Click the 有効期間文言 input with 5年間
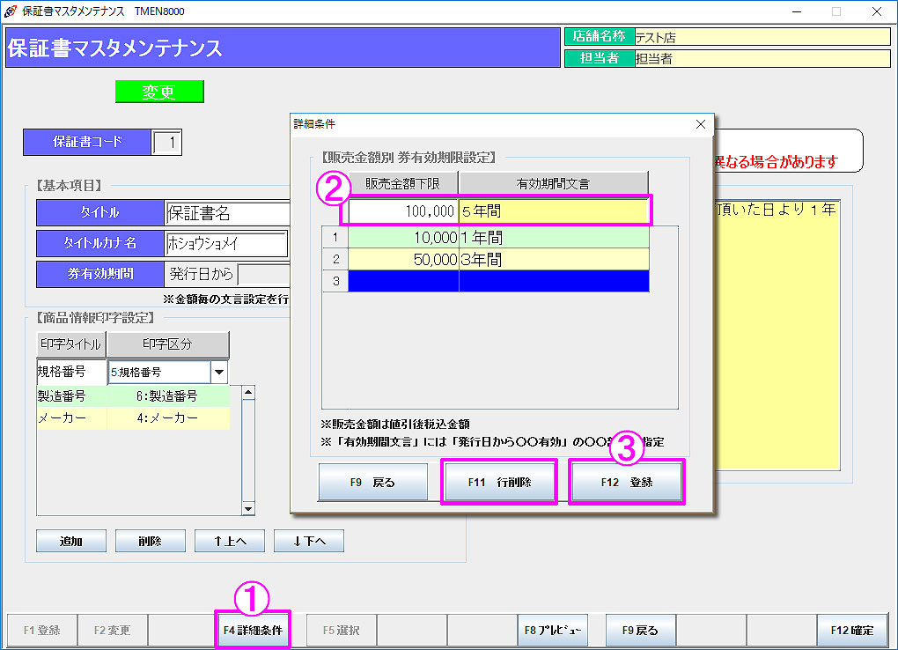Viewport: 898px width, 650px height. point(554,212)
